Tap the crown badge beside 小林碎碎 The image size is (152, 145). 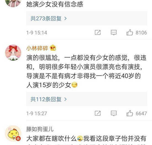pyautogui.click(x=53, y=48)
